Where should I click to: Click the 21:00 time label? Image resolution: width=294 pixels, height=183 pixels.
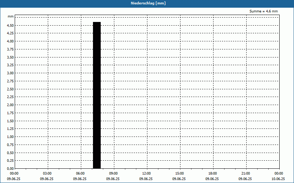pos(245,173)
